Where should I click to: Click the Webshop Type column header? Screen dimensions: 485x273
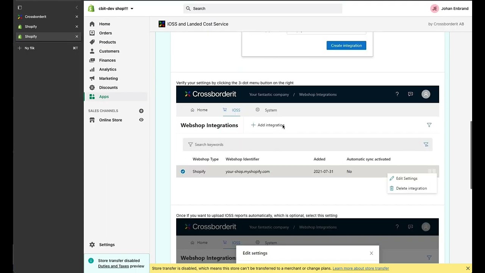click(x=206, y=159)
